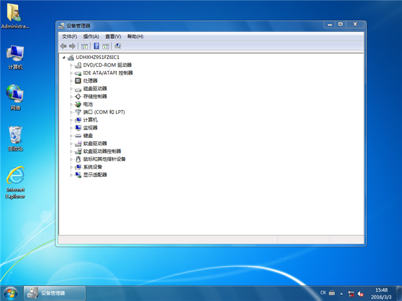This screenshot has height=301, width=402.
Task: Expand the DVD/CD-ROM 驱动器 node
Action: tap(72, 65)
